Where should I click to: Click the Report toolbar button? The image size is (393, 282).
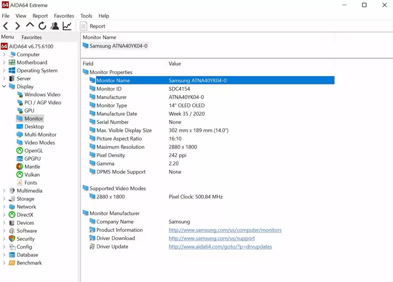(x=92, y=26)
